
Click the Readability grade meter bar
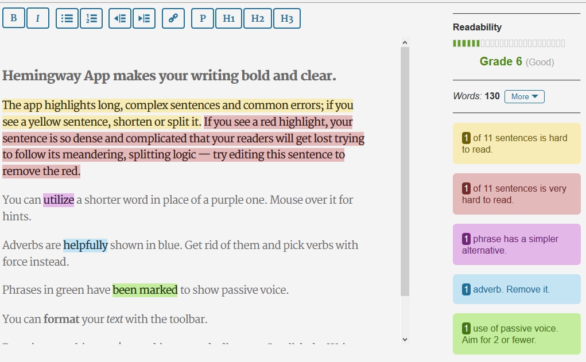(x=509, y=44)
